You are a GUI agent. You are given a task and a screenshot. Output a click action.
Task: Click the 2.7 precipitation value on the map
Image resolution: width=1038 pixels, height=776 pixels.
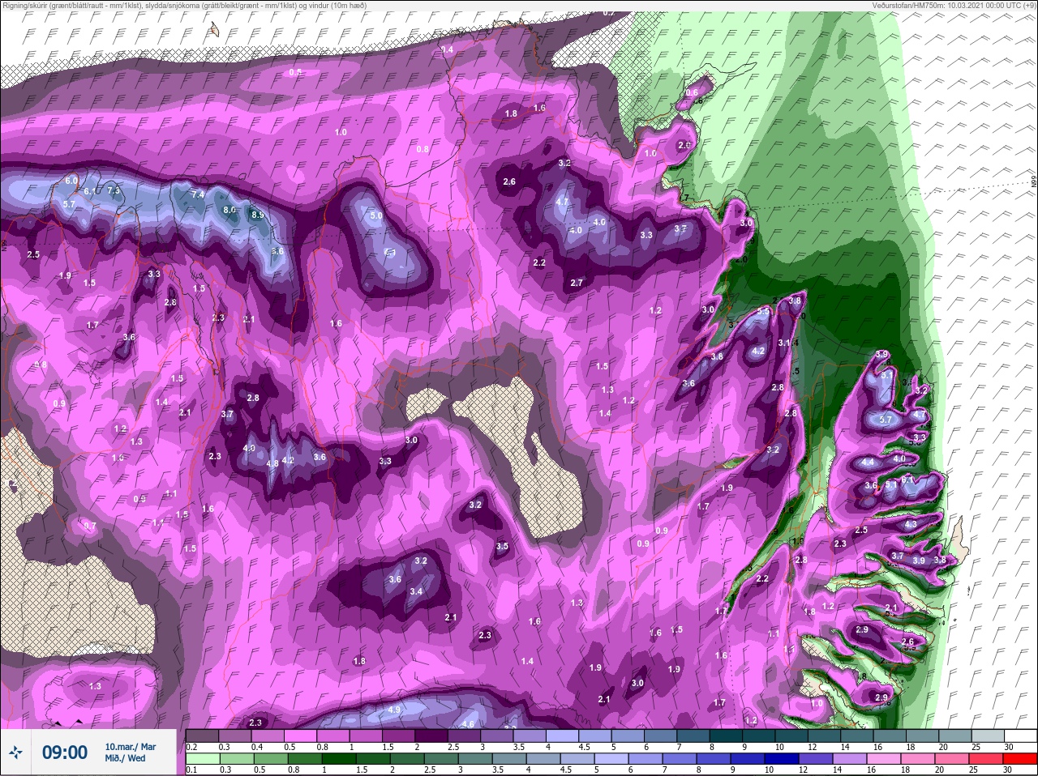[577, 283]
